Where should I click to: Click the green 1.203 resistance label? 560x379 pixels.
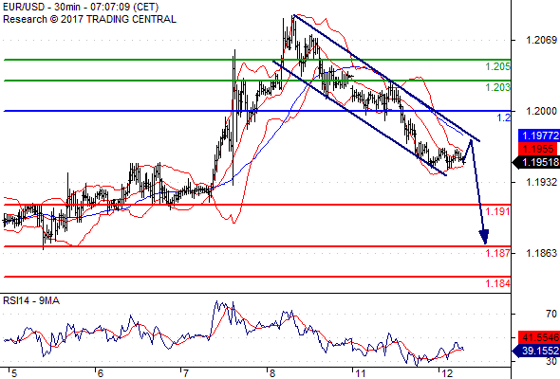pos(497,87)
